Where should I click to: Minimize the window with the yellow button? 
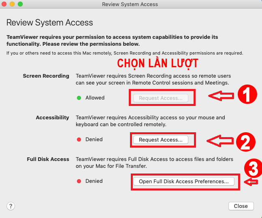13,4
